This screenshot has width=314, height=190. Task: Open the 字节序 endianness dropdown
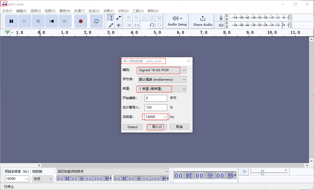184,80
